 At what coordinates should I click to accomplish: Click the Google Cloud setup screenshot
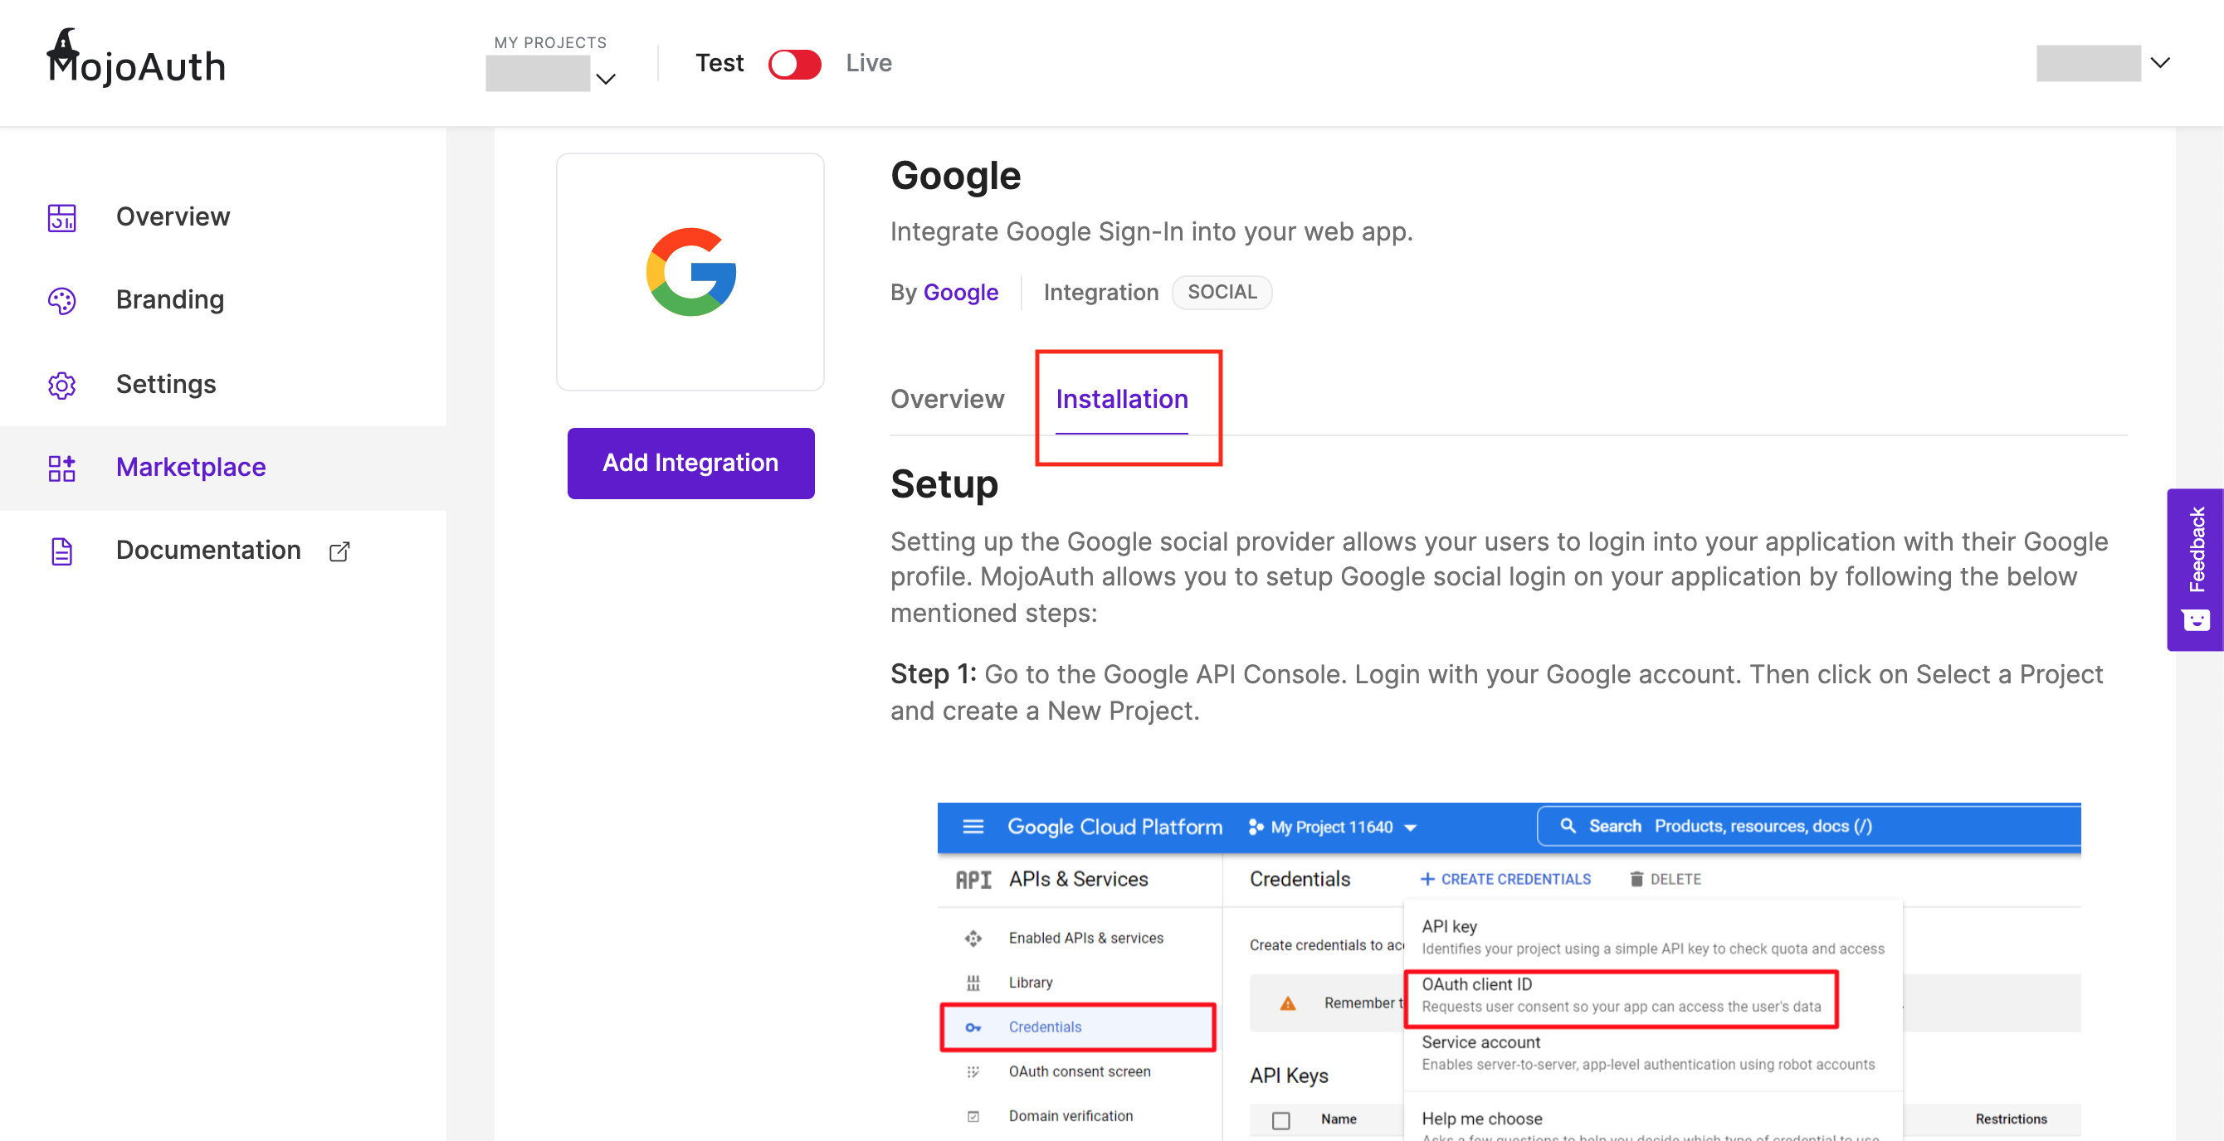[x=1509, y=970]
